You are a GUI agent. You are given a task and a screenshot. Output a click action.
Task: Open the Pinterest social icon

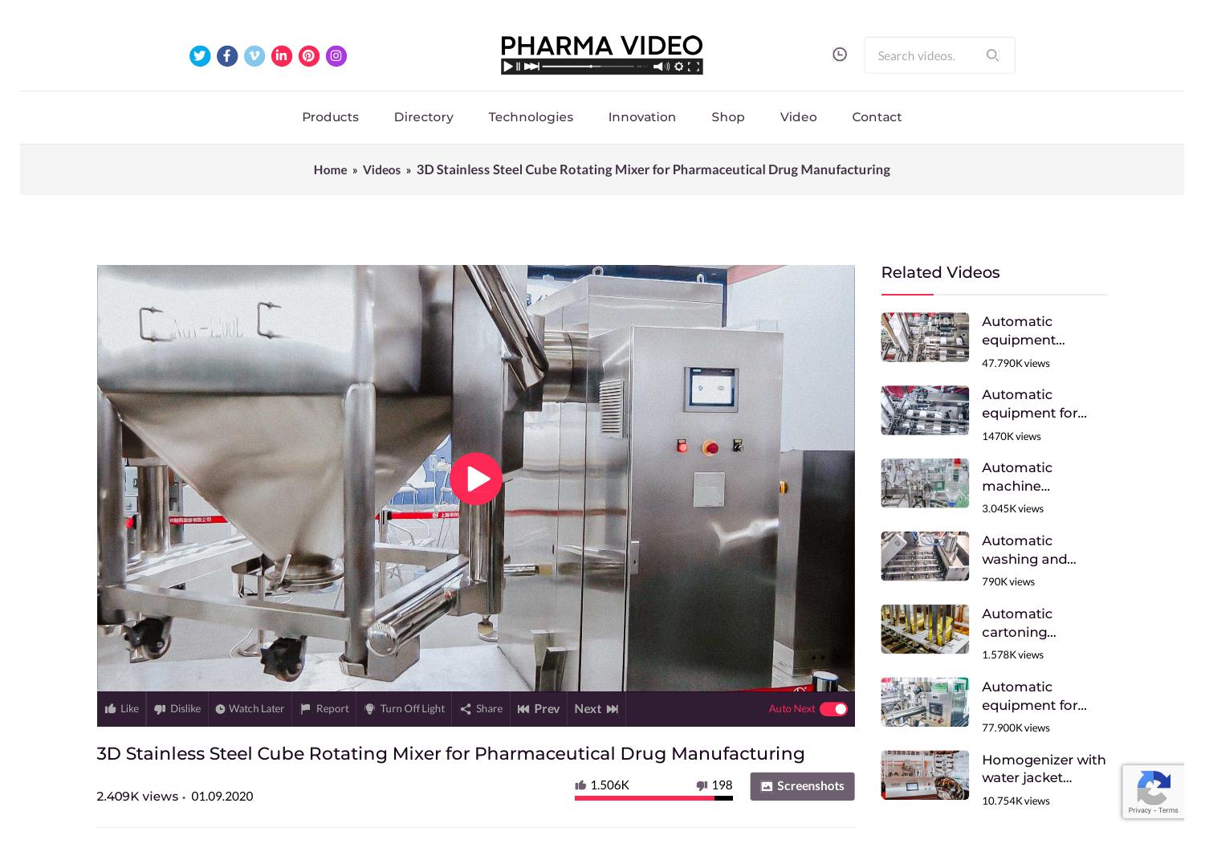click(x=308, y=55)
